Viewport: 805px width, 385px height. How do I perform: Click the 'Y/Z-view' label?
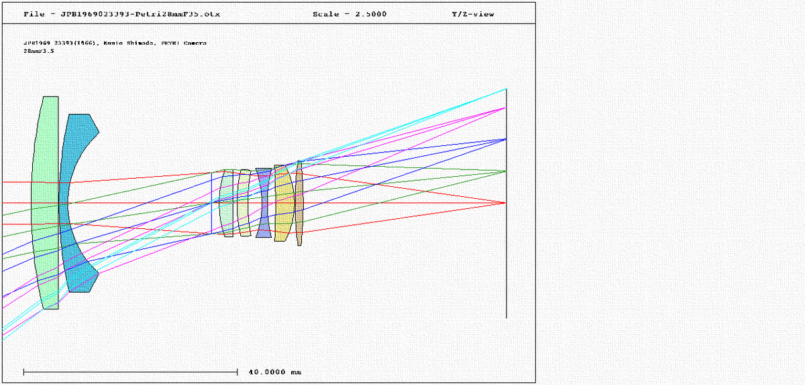pyautogui.click(x=472, y=14)
